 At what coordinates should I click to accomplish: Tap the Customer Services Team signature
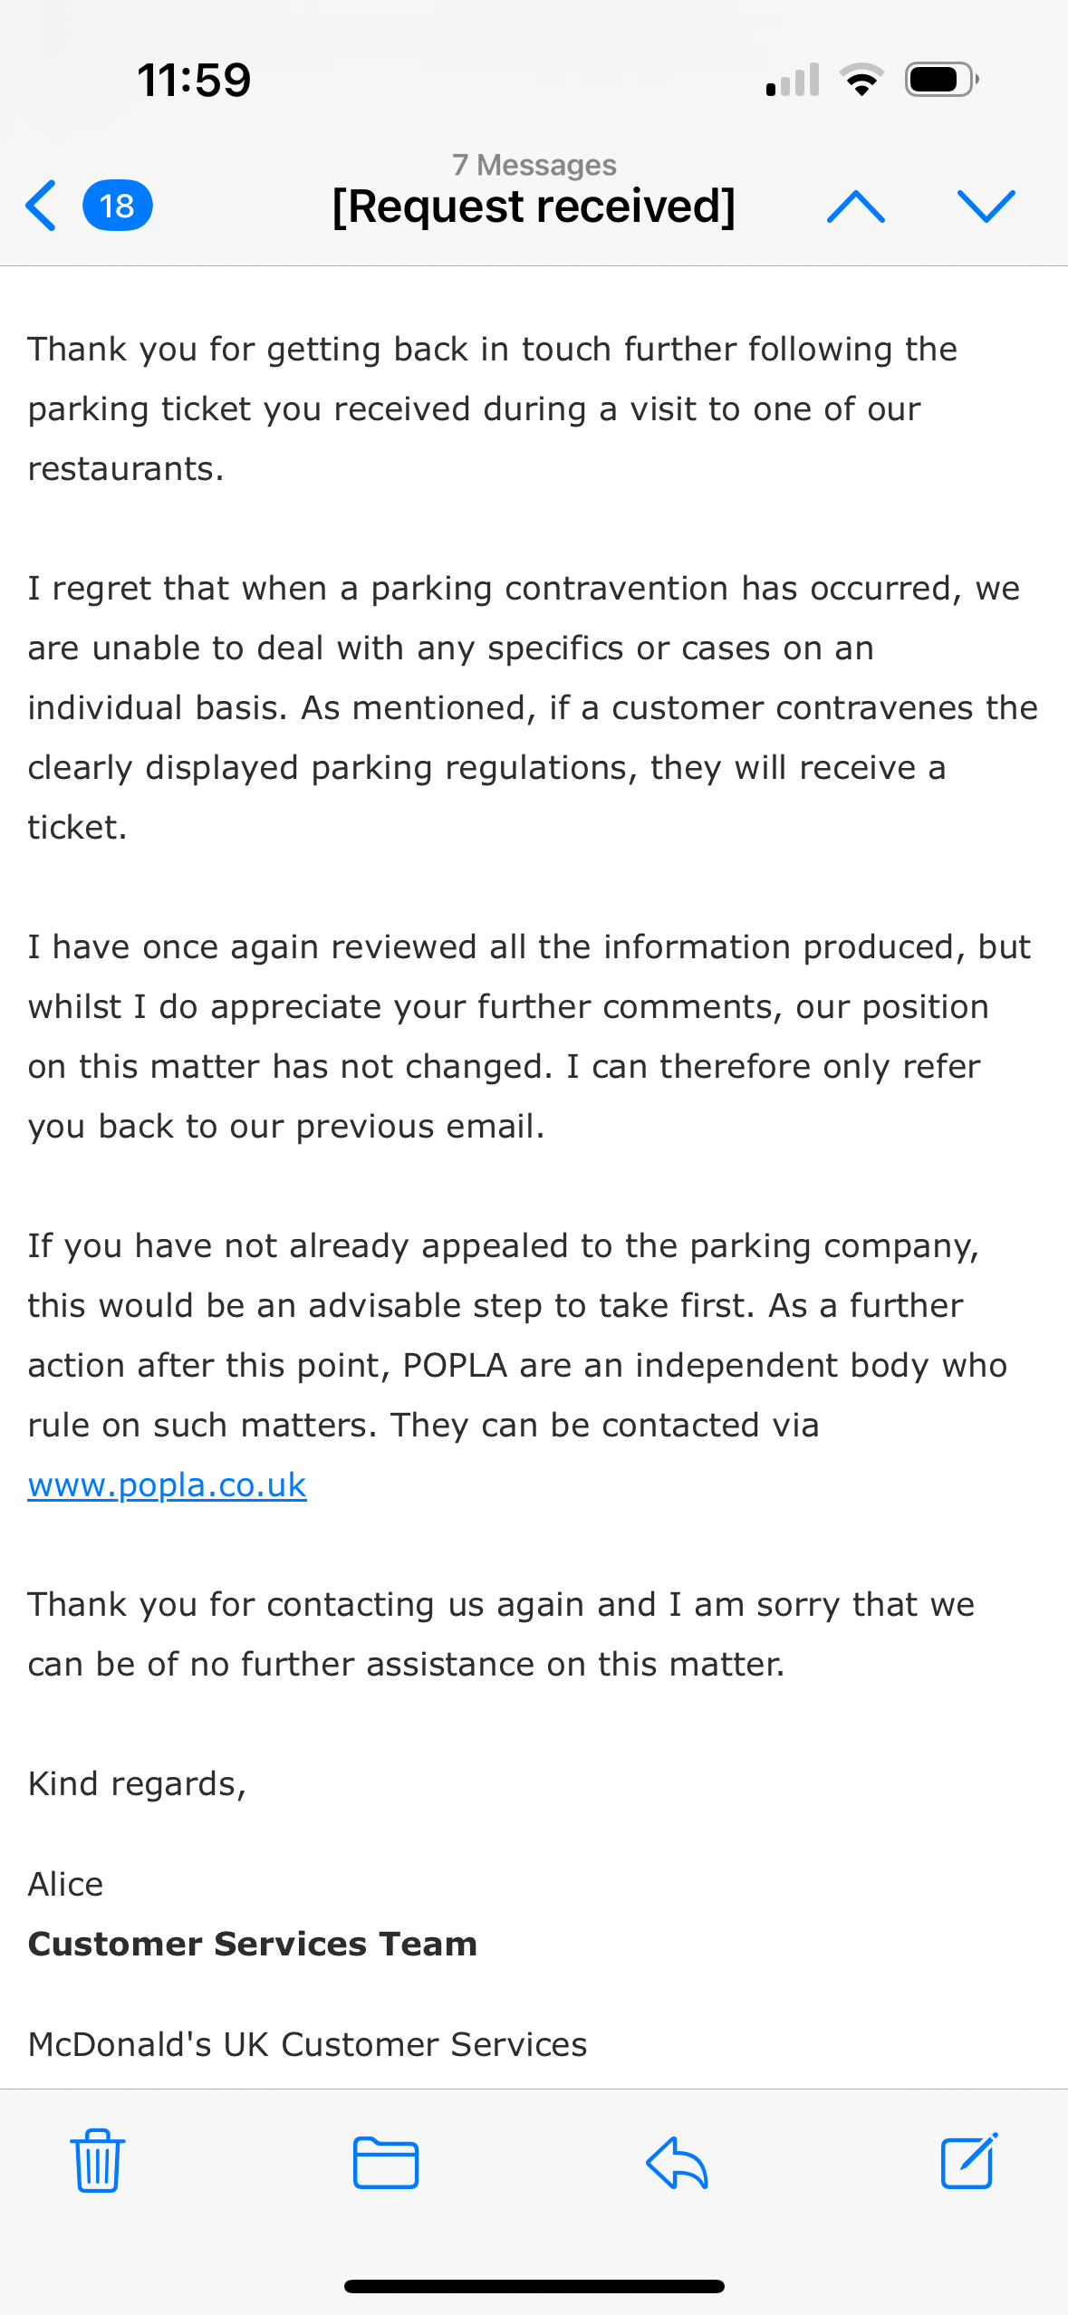point(253,1944)
